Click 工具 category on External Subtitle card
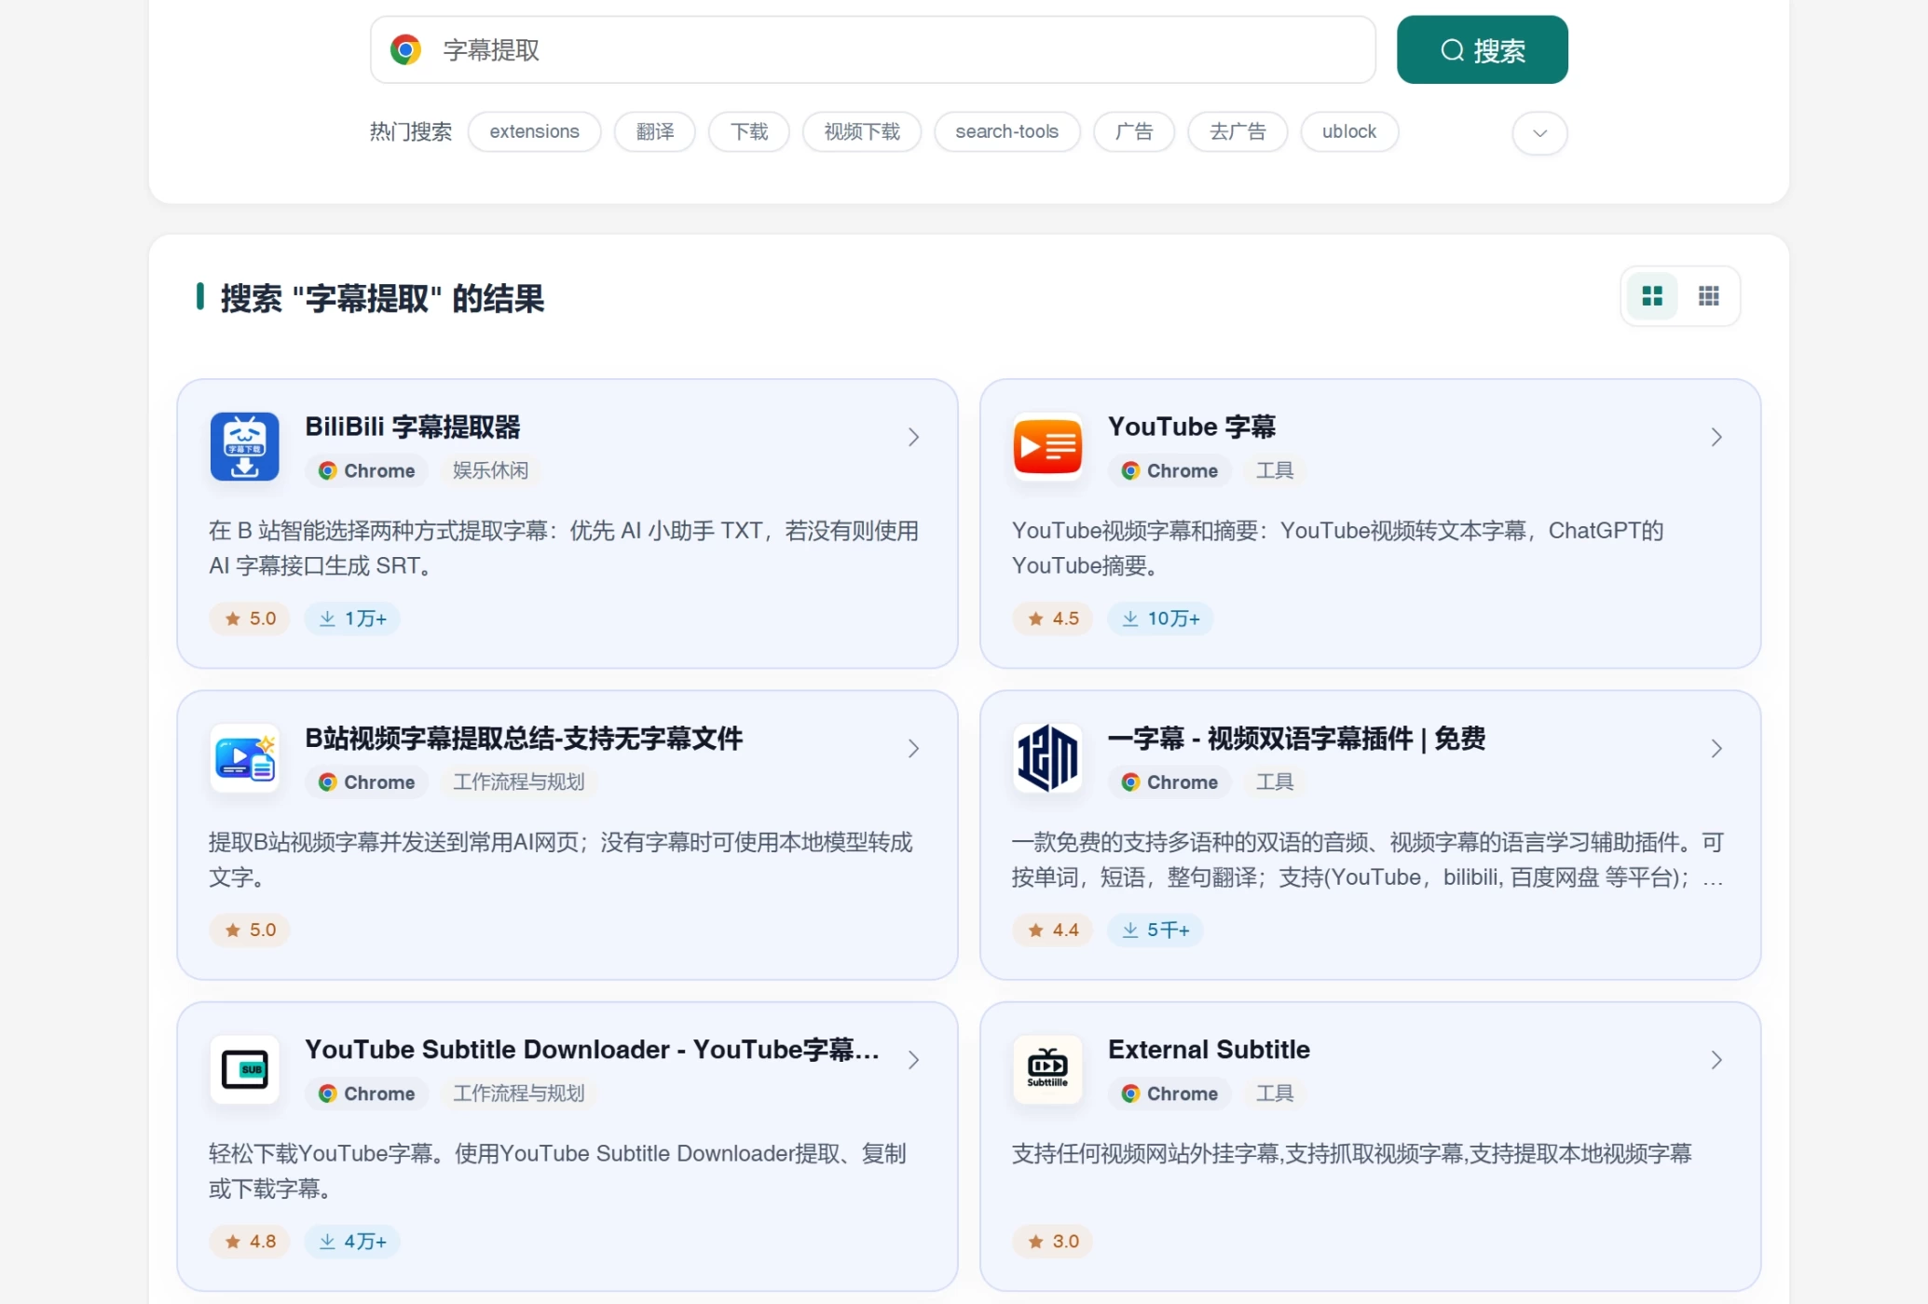The height and width of the screenshot is (1304, 1928). pos(1275,1093)
